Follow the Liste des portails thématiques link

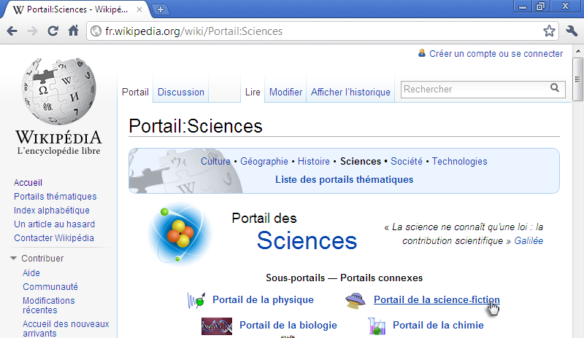tap(344, 179)
